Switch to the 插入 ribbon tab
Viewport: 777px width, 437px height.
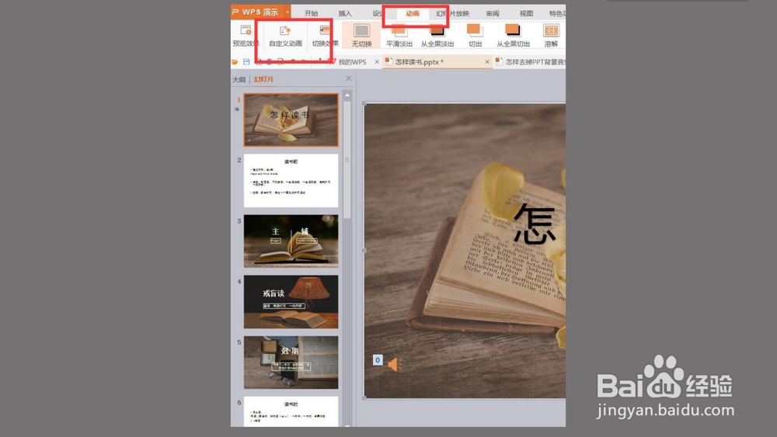point(345,13)
